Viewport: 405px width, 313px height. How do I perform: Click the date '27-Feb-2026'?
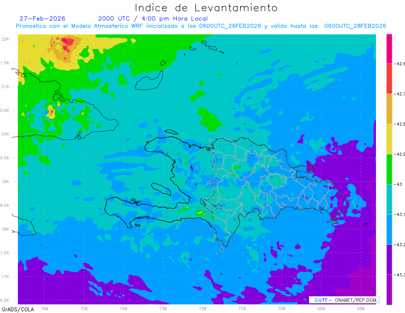[x=43, y=19]
